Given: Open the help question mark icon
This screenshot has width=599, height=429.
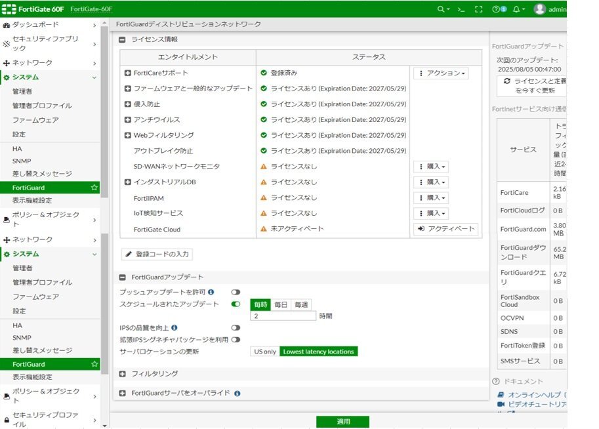Looking at the screenshot, I should coord(497,9).
